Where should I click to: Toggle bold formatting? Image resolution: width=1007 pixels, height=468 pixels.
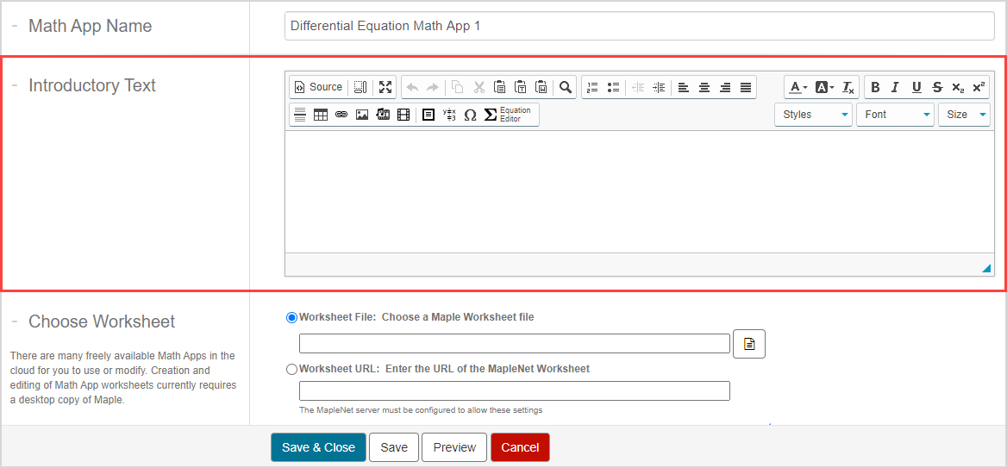click(875, 87)
